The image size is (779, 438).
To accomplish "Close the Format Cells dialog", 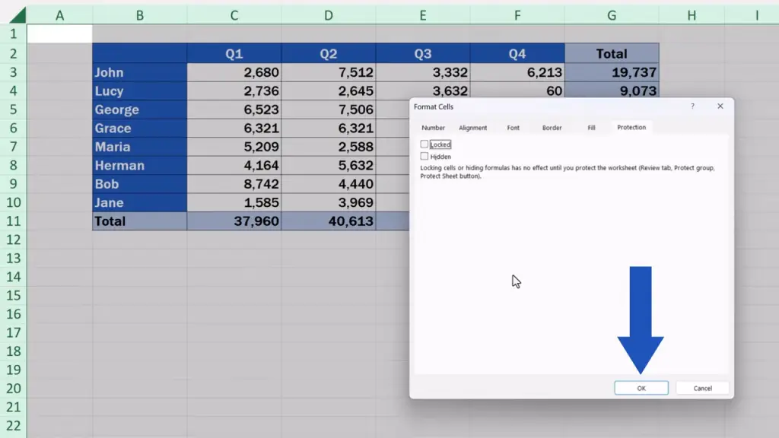I will pyautogui.click(x=720, y=106).
